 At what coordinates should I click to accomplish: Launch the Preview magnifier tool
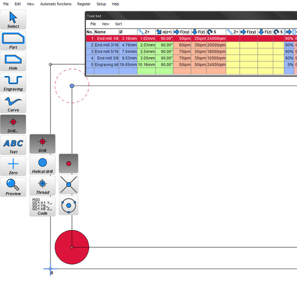(13, 187)
